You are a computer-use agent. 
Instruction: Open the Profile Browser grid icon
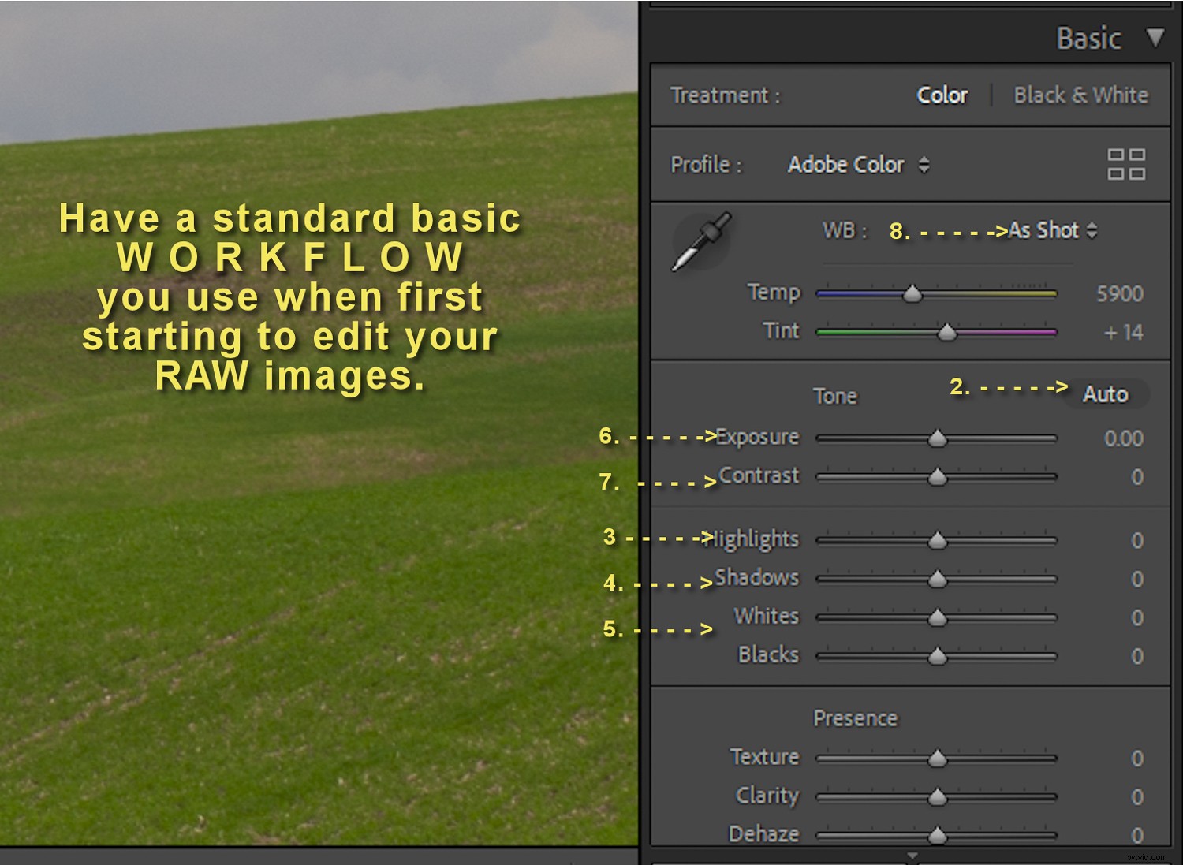coord(1127,164)
